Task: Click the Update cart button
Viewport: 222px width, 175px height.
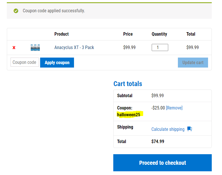Action: [193, 62]
